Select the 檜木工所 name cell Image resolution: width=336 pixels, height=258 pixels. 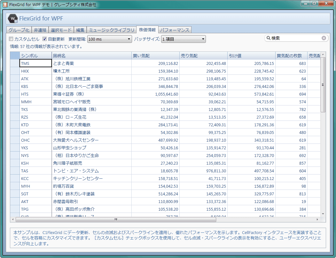(x=91, y=71)
